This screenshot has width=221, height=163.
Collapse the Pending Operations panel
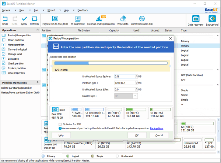pos(38,82)
